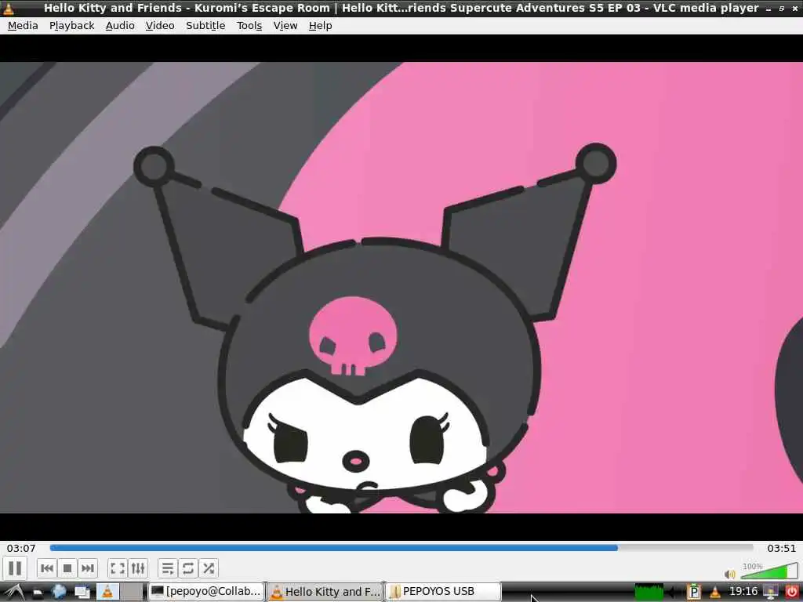803x602 pixels.
Task: Open the desktop start menu launcher
Action: click(x=14, y=592)
